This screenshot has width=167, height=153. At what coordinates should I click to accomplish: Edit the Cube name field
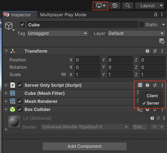coord(82,25)
